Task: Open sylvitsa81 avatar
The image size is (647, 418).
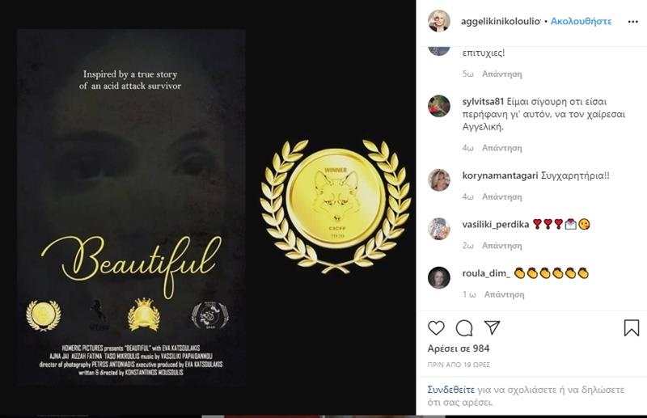Action: click(438, 106)
